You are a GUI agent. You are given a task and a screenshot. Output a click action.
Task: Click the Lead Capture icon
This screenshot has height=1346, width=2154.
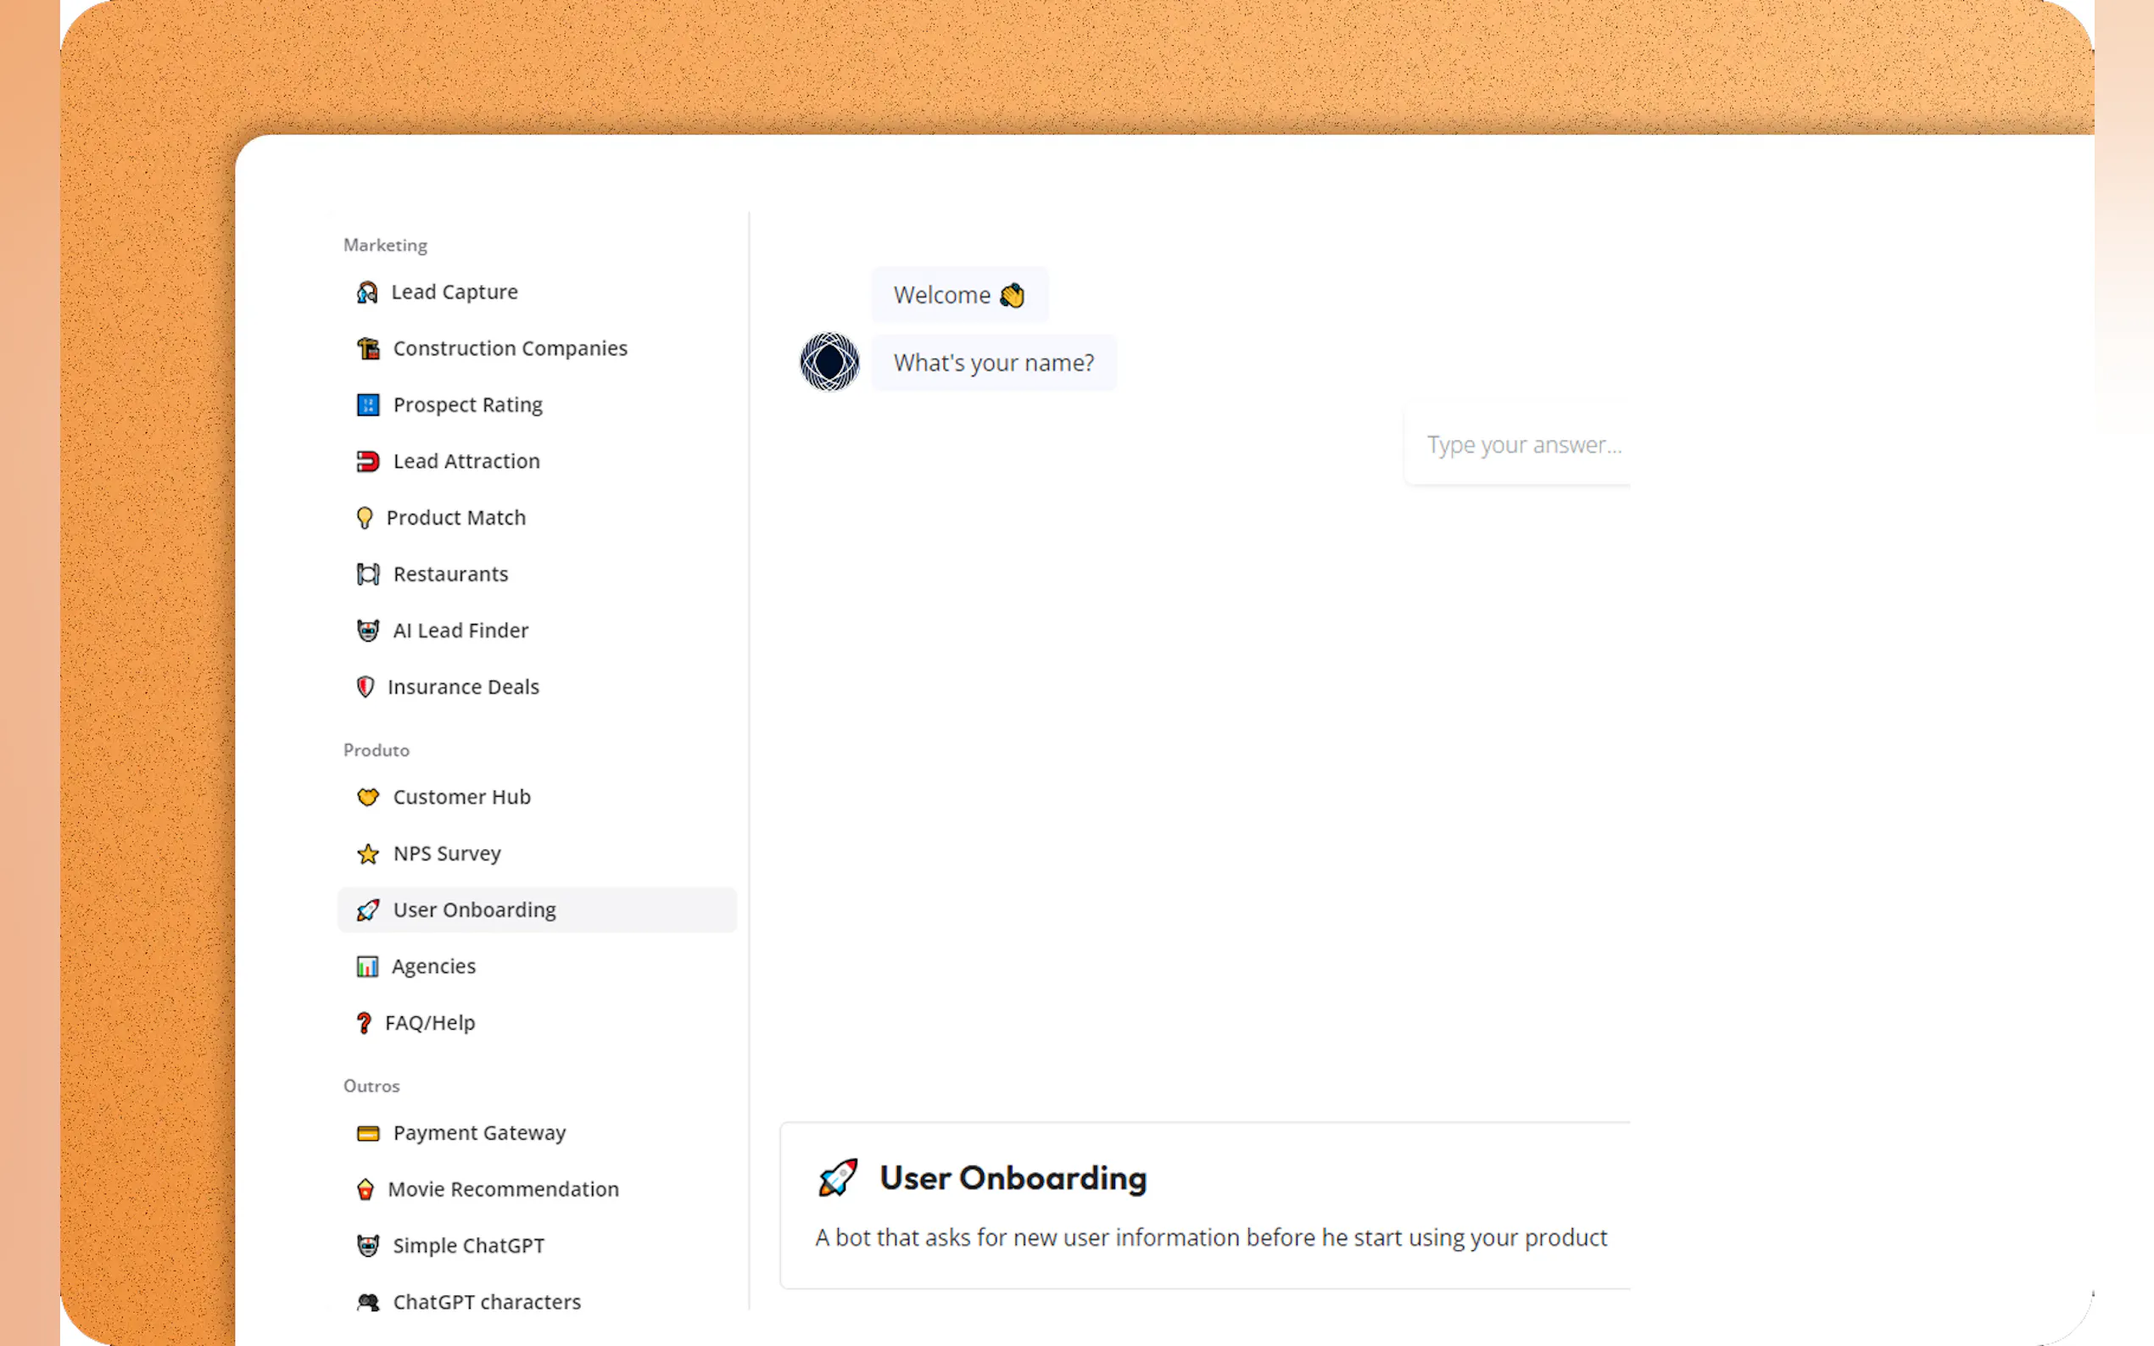tap(367, 292)
